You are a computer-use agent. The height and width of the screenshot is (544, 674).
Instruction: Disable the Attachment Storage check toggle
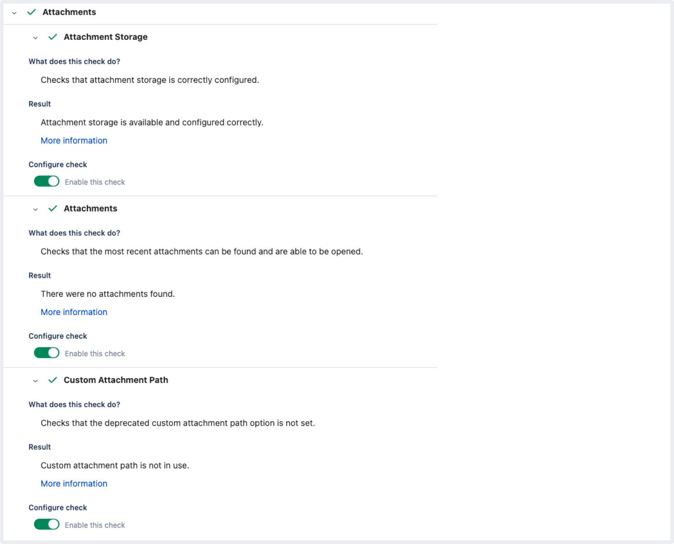click(47, 181)
